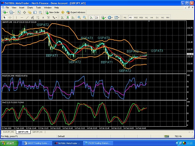The width and height of the screenshot is (195, 146).
Task: Select the equidistant channel tool
Action: coord(32,17)
